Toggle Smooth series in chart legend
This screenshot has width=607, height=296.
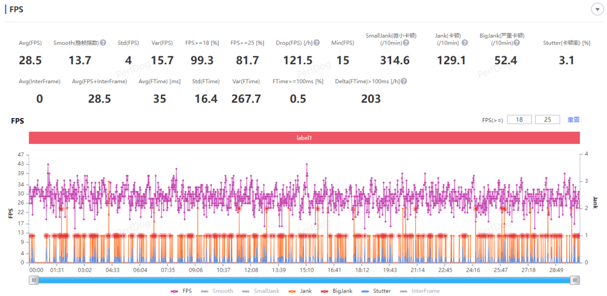[x=218, y=291]
